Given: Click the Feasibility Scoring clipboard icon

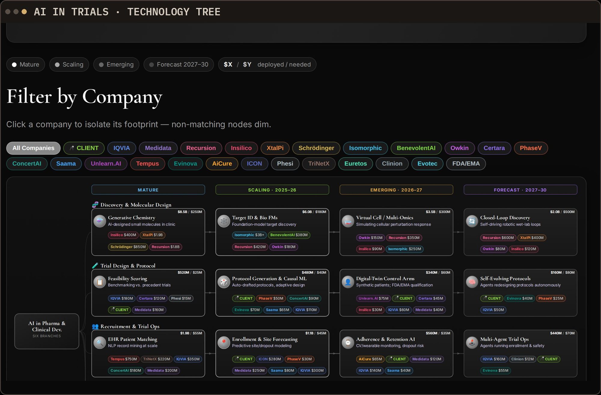Looking at the screenshot, I should click(x=99, y=282).
